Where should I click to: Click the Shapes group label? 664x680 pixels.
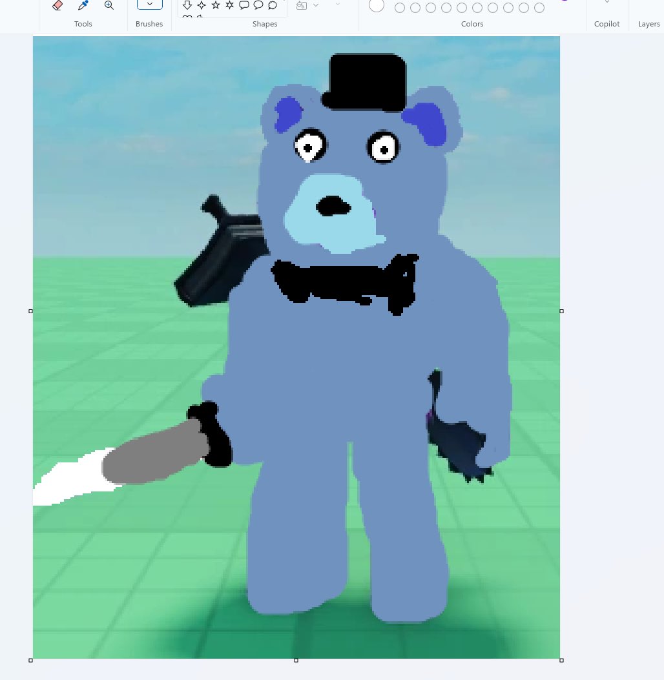pyautogui.click(x=265, y=24)
